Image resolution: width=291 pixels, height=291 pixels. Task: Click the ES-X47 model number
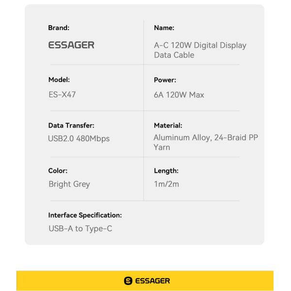[x=63, y=95]
